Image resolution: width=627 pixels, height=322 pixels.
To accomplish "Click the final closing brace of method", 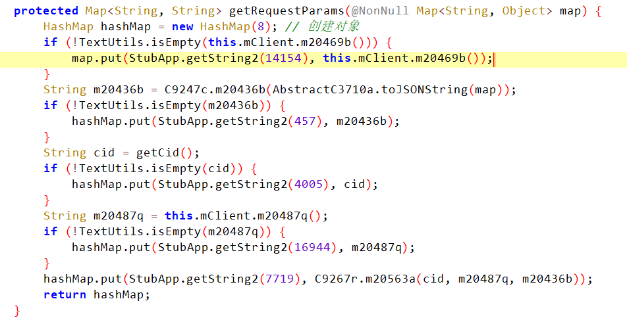I will 17,310.
